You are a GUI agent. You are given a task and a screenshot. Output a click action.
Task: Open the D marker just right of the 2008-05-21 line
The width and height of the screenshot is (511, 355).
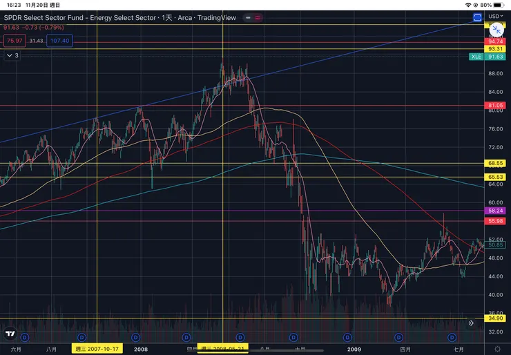coord(240,338)
